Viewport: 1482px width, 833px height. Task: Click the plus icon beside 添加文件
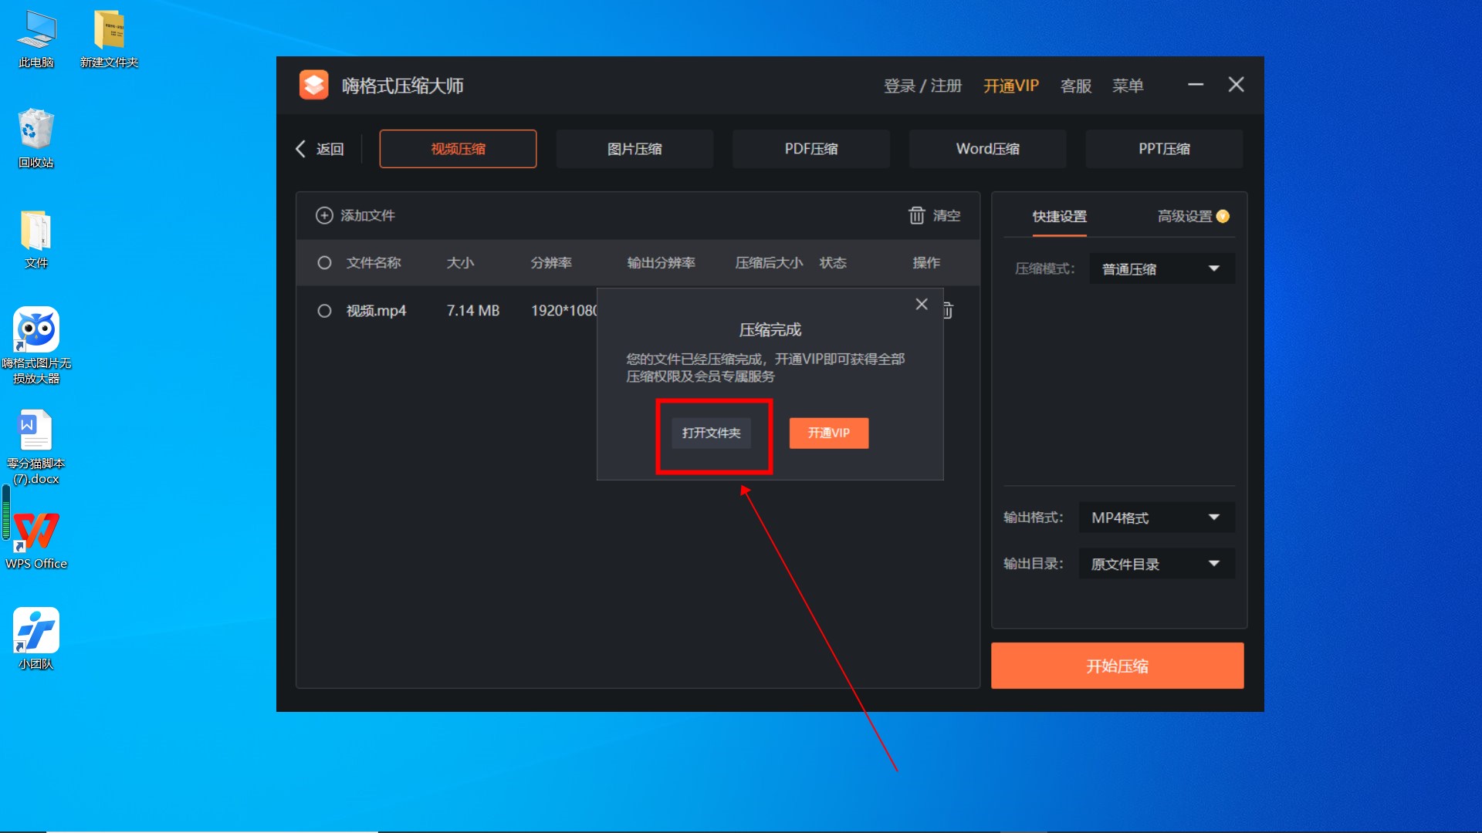(324, 215)
